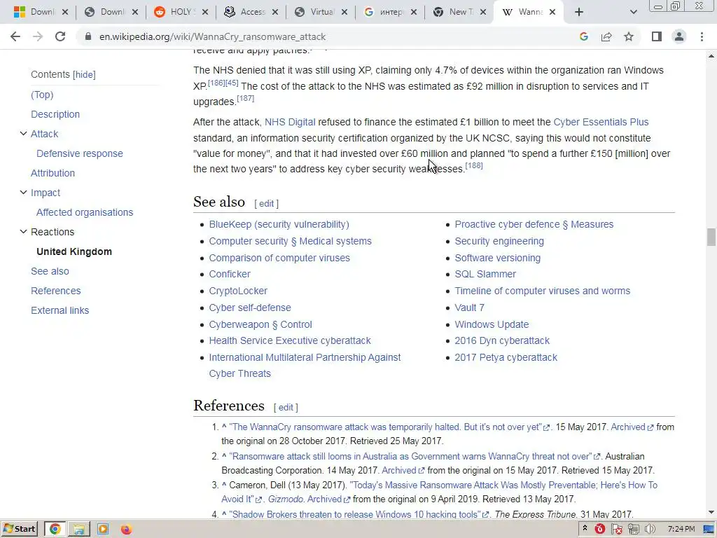Collapse the Reactions section chevron
This screenshot has width=717, height=538.
tap(23, 232)
